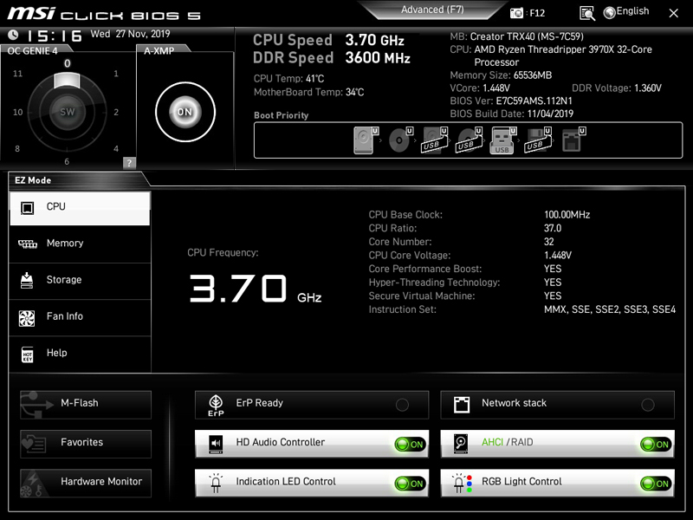The height and width of the screenshot is (520, 693).
Task: Open the Fan Info section
Action: [x=80, y=317]
